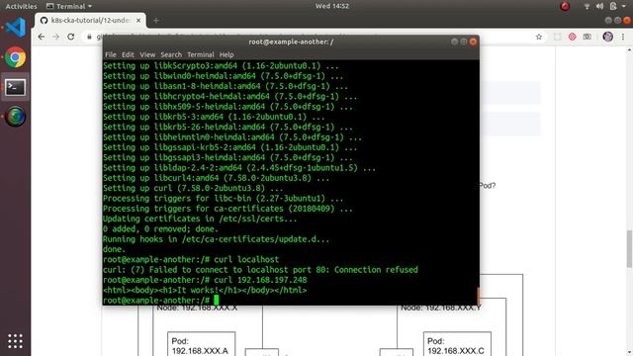Click the 'Node: 192.168.XXX.Y' label
Screen dimensions: 633x356
coord(441,308)
